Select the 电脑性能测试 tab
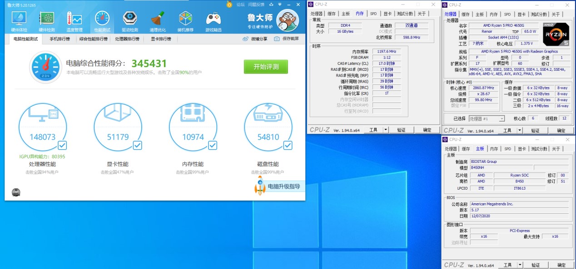576x269 pixels. click(25, 39)
